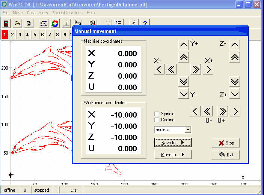Open the Parameters menu
This screenshot has width=264, height=195.
click(x=37, y=13)
